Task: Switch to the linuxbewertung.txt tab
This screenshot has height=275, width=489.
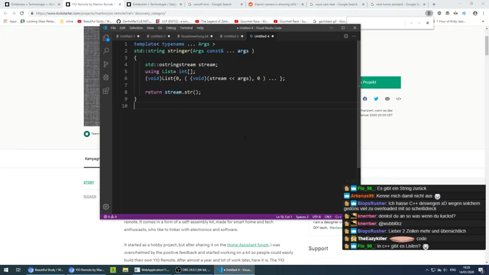Action: point(195,36)
